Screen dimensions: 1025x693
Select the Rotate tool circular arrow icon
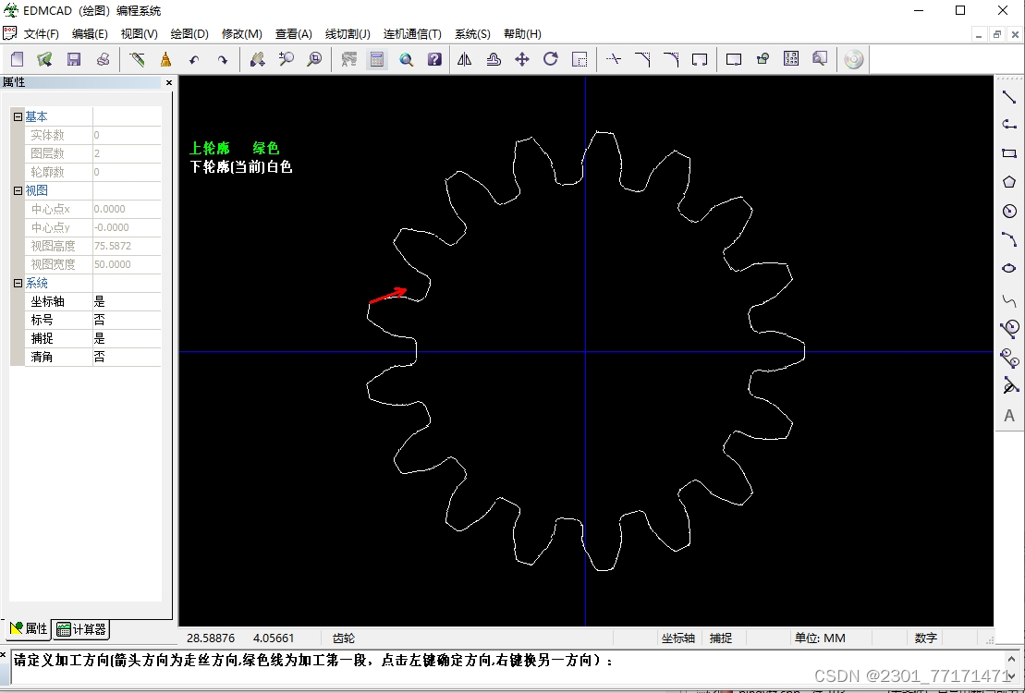click(x=551, y=59)
